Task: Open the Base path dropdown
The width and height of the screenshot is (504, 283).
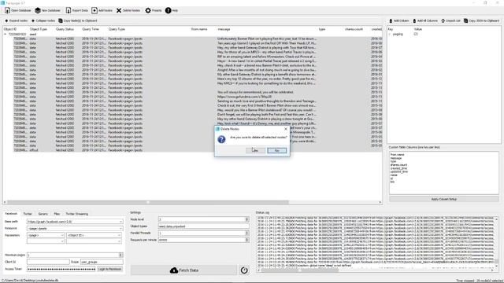Action: pos(120,222)
